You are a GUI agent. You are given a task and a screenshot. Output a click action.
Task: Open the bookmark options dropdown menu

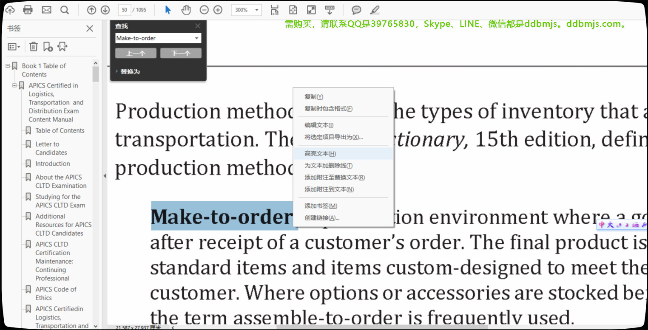[x=14, y=46]
